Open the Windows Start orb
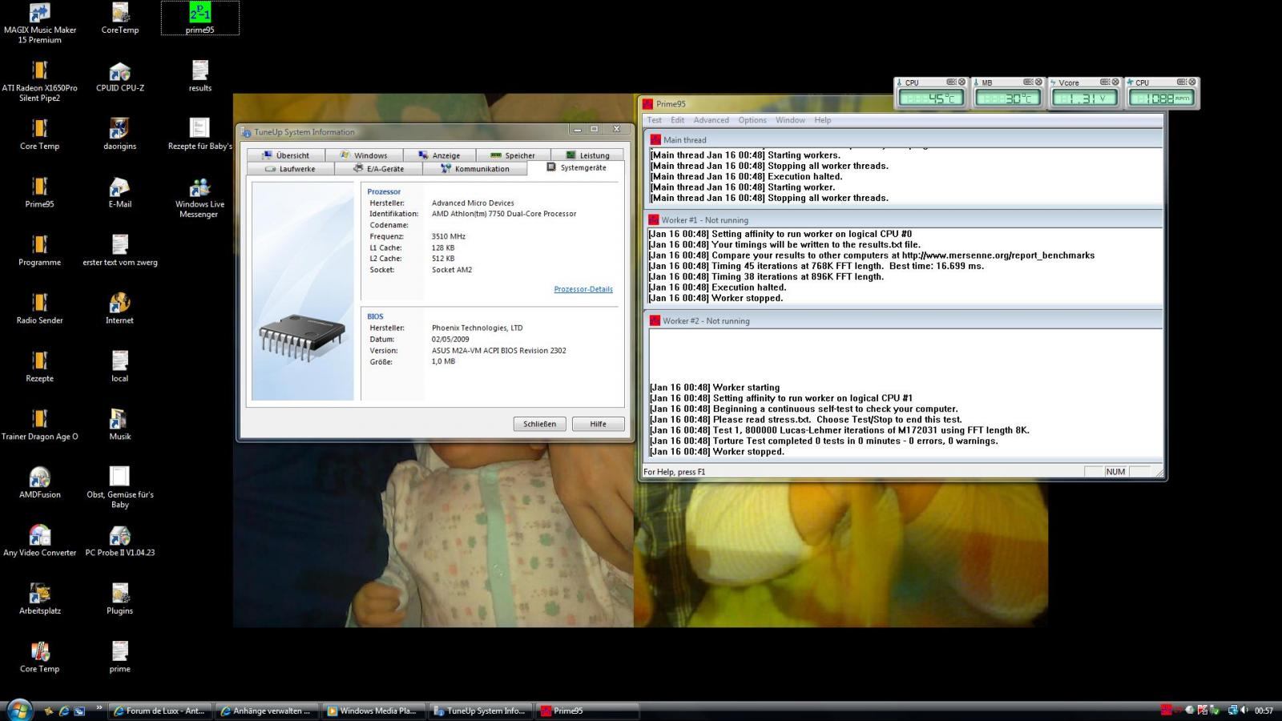 pos(19,710)
